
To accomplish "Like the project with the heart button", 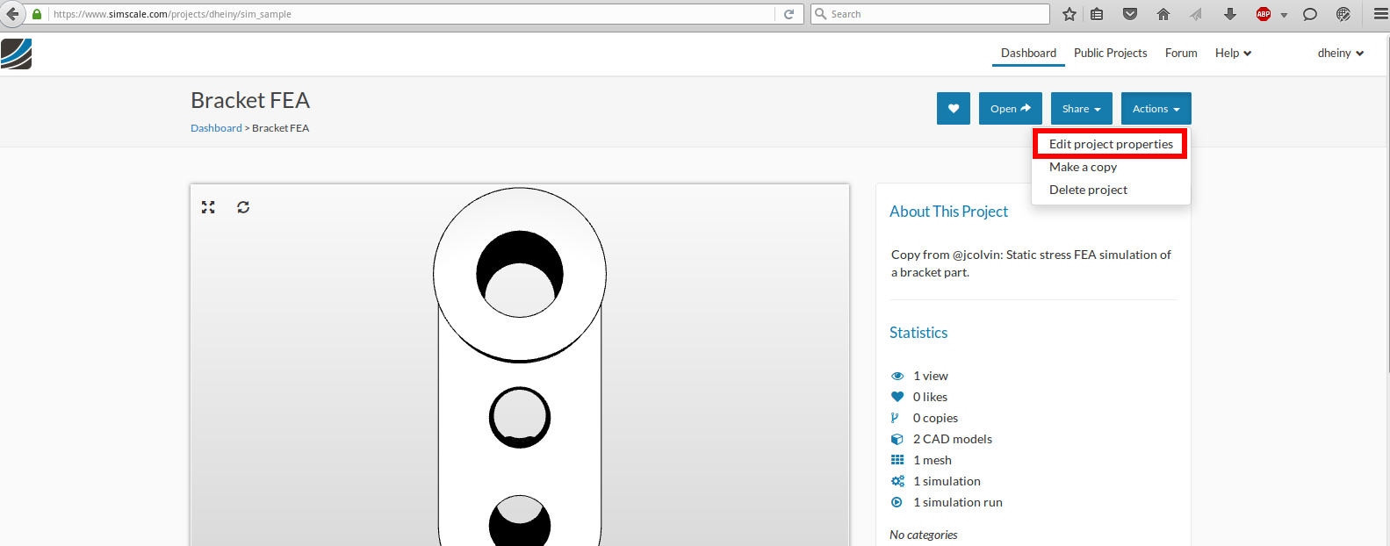I will [954, 109].
